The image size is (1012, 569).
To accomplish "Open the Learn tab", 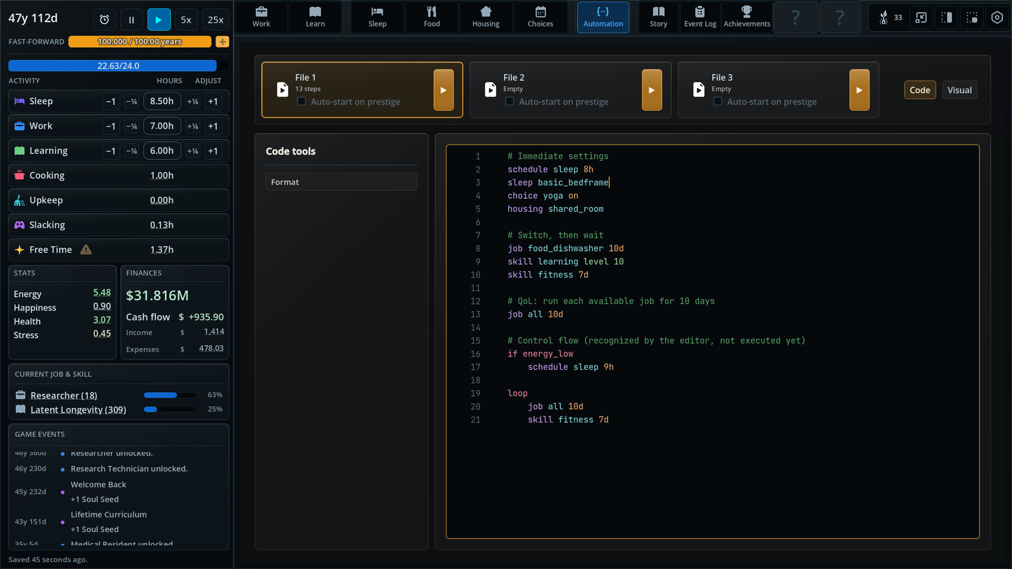I will [315, 17].
